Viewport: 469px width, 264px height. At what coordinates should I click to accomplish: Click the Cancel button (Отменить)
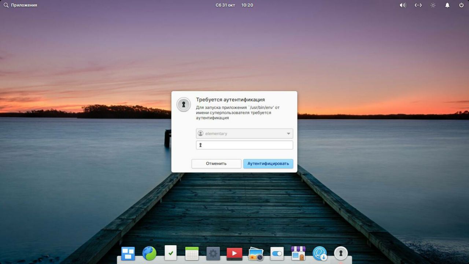[216, 164]
